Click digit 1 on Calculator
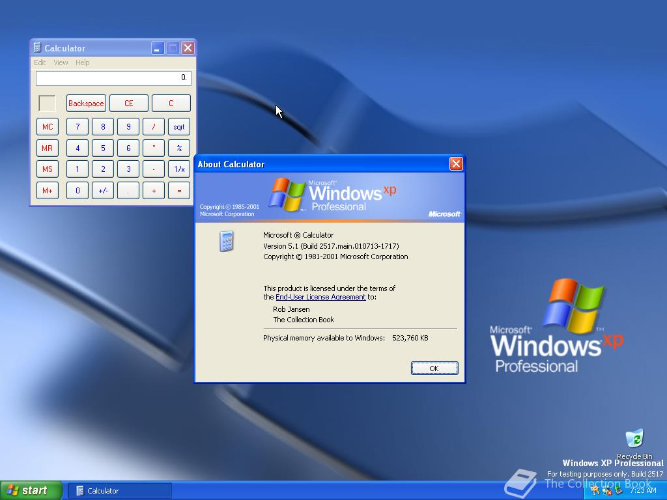This screenshot has width=667, height=500. point(78,169)
